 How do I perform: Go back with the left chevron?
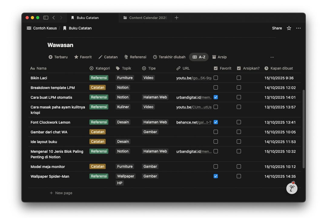point(54,18)
